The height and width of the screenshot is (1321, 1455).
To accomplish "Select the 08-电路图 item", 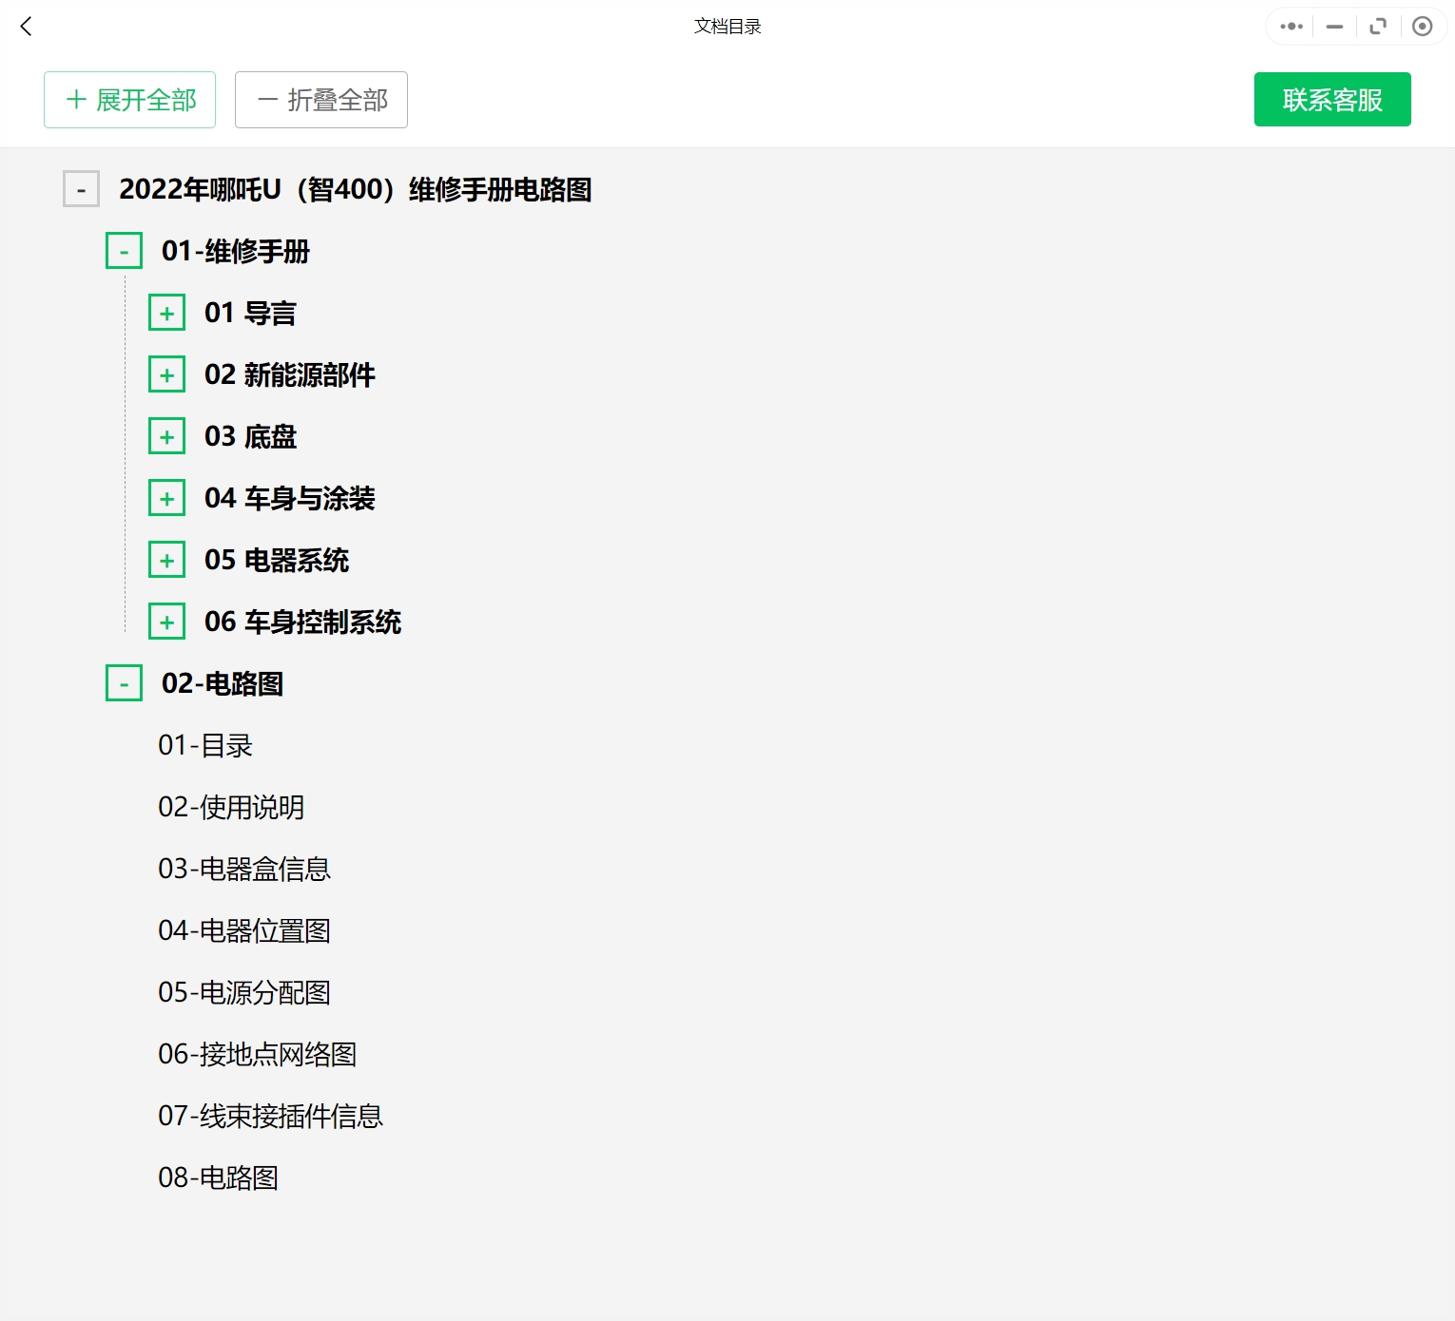I will click(x=218, y=1177).
